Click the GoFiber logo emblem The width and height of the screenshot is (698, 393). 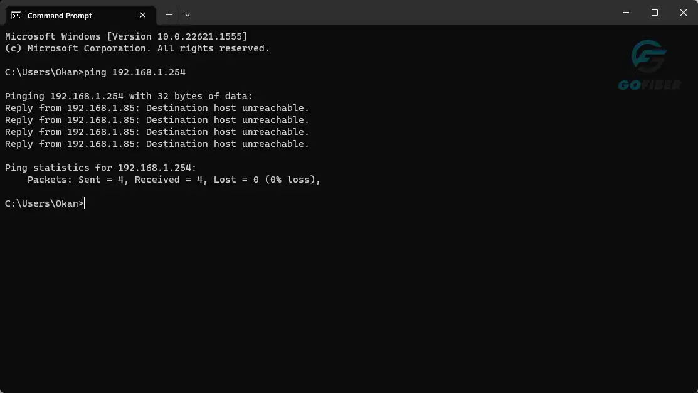coord(649,57)
